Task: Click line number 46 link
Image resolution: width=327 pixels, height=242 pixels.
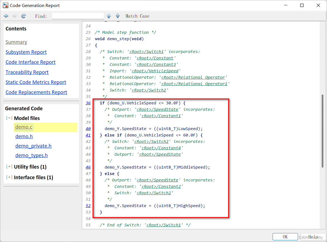Action: (x=88, y=167)
